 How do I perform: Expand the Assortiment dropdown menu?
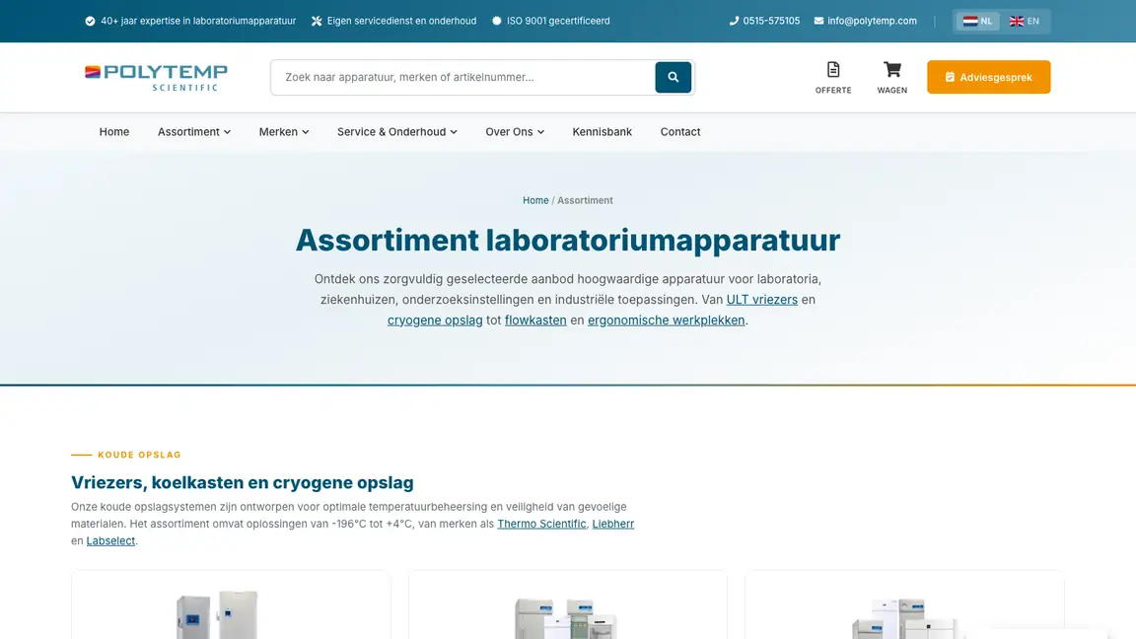coord(194,132)
